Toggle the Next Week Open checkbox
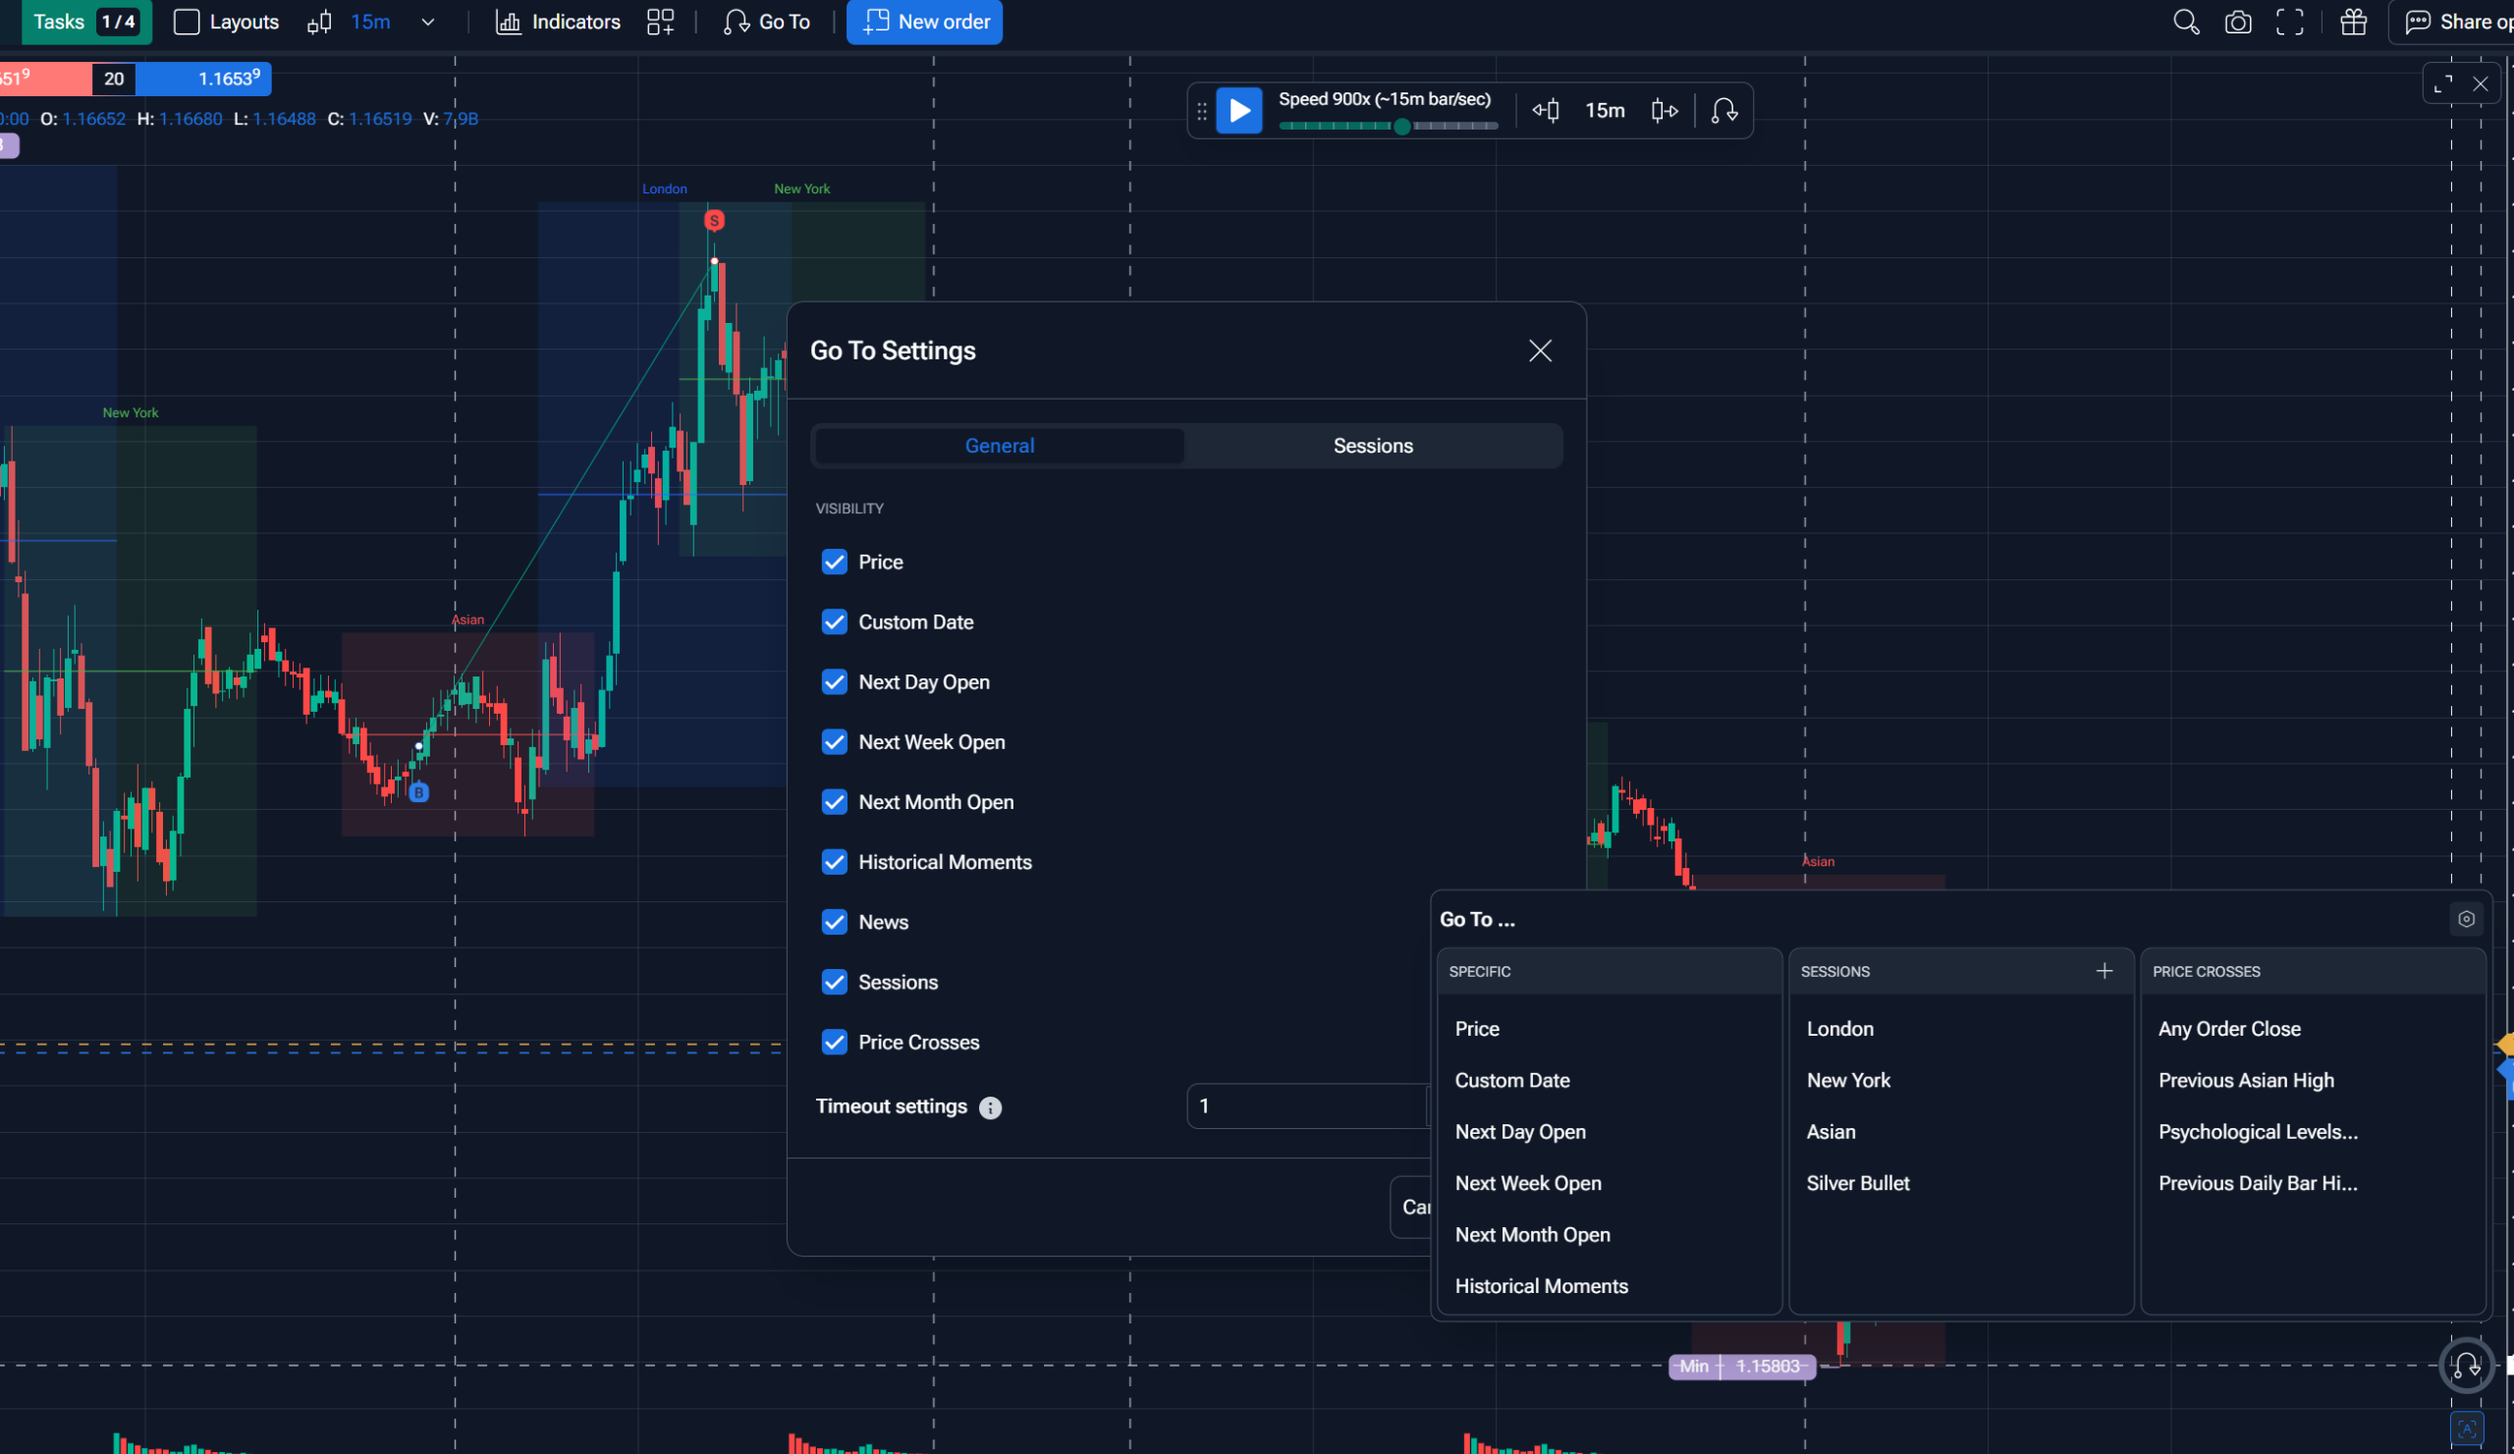This screenshot has height=1454, width=2514. [834, 742]
